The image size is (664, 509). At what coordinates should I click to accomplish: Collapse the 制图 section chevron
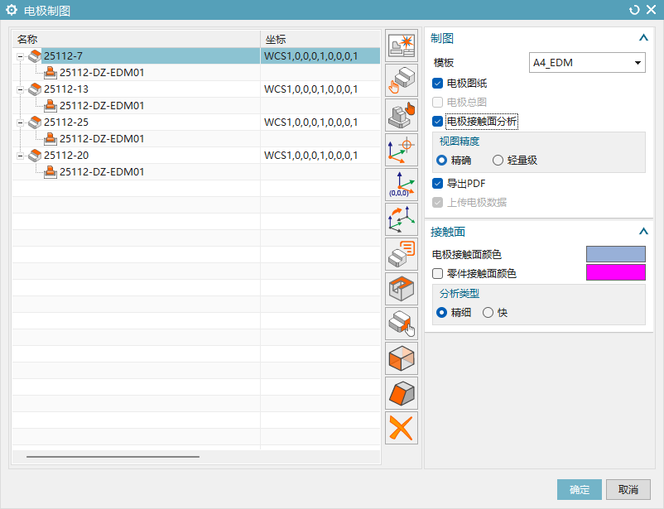click(x=642, y=38)
